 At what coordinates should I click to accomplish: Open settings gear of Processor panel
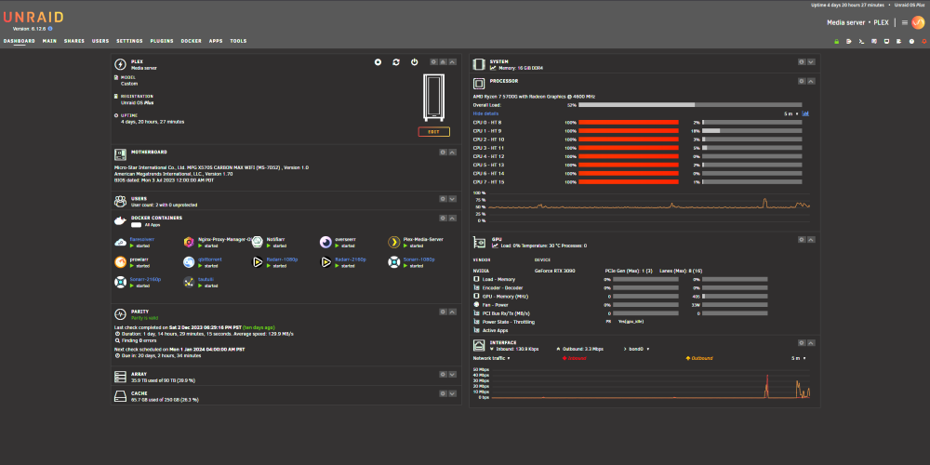(802, 81)
